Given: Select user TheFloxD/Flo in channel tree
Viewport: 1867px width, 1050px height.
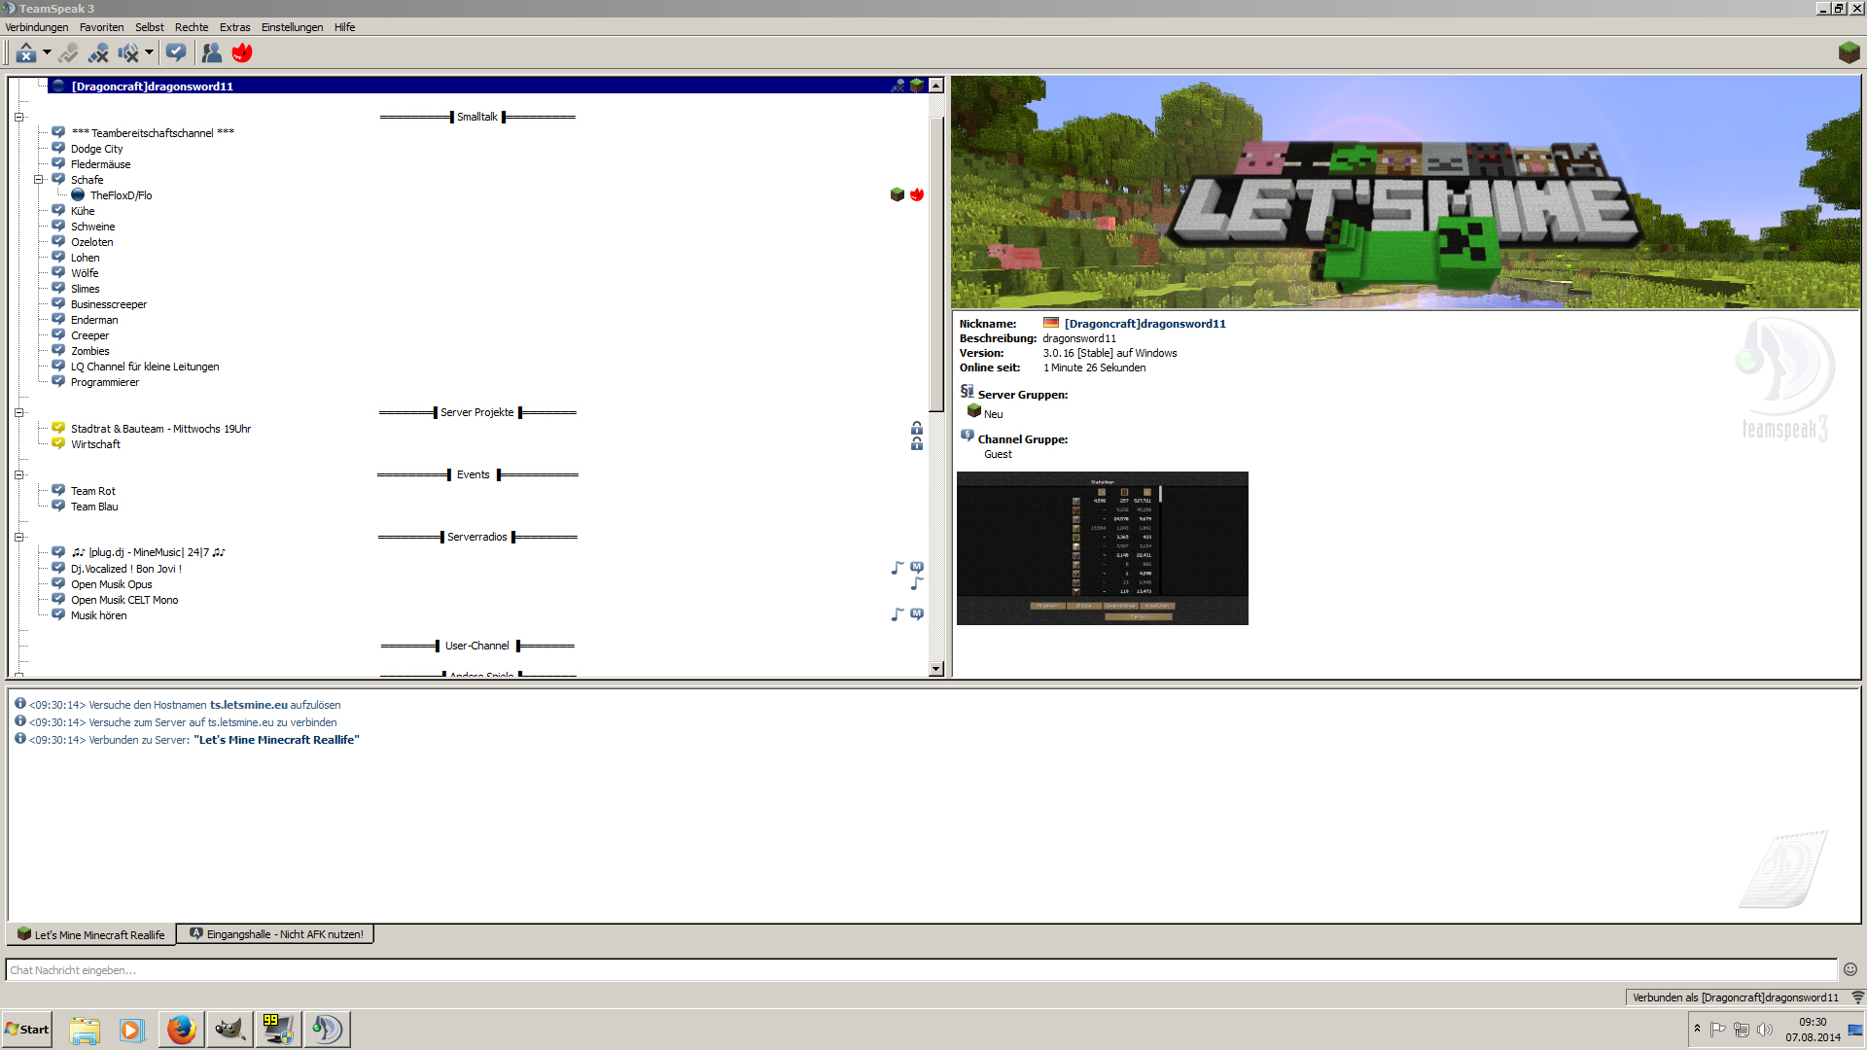Looking at the screenshot, I should pyautogui.click(x=121, y=195).
